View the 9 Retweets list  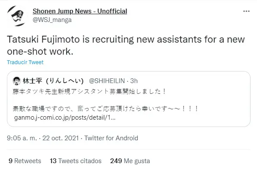25,161
